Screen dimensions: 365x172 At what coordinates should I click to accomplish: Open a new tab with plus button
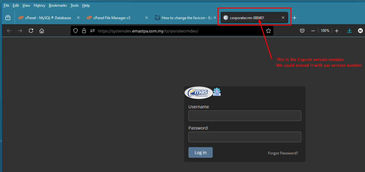(x=294, y=17)
